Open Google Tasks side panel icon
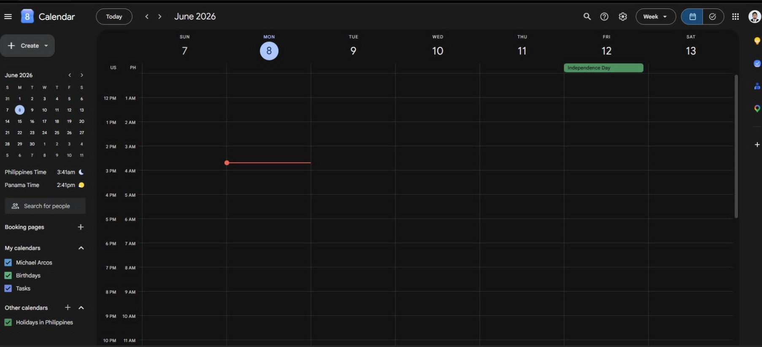This screenshot has width=762, height=347. click(757, 63)
